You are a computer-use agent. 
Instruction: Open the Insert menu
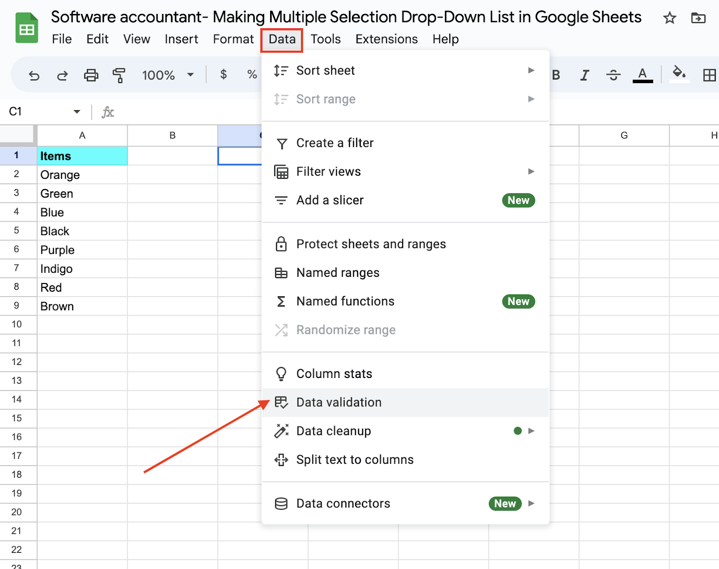(x=181, y=39)
